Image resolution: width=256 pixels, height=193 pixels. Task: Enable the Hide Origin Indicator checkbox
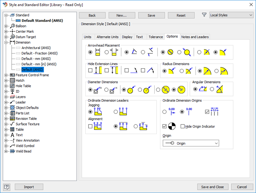[x=182, y=127]
